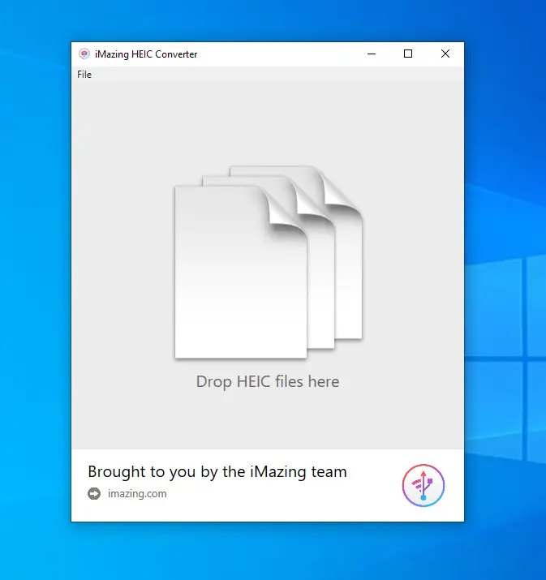This screenshot has height=580, width=546.
Task: Click 'Brought to you by the iMazing team'
Action: (217, 472)
